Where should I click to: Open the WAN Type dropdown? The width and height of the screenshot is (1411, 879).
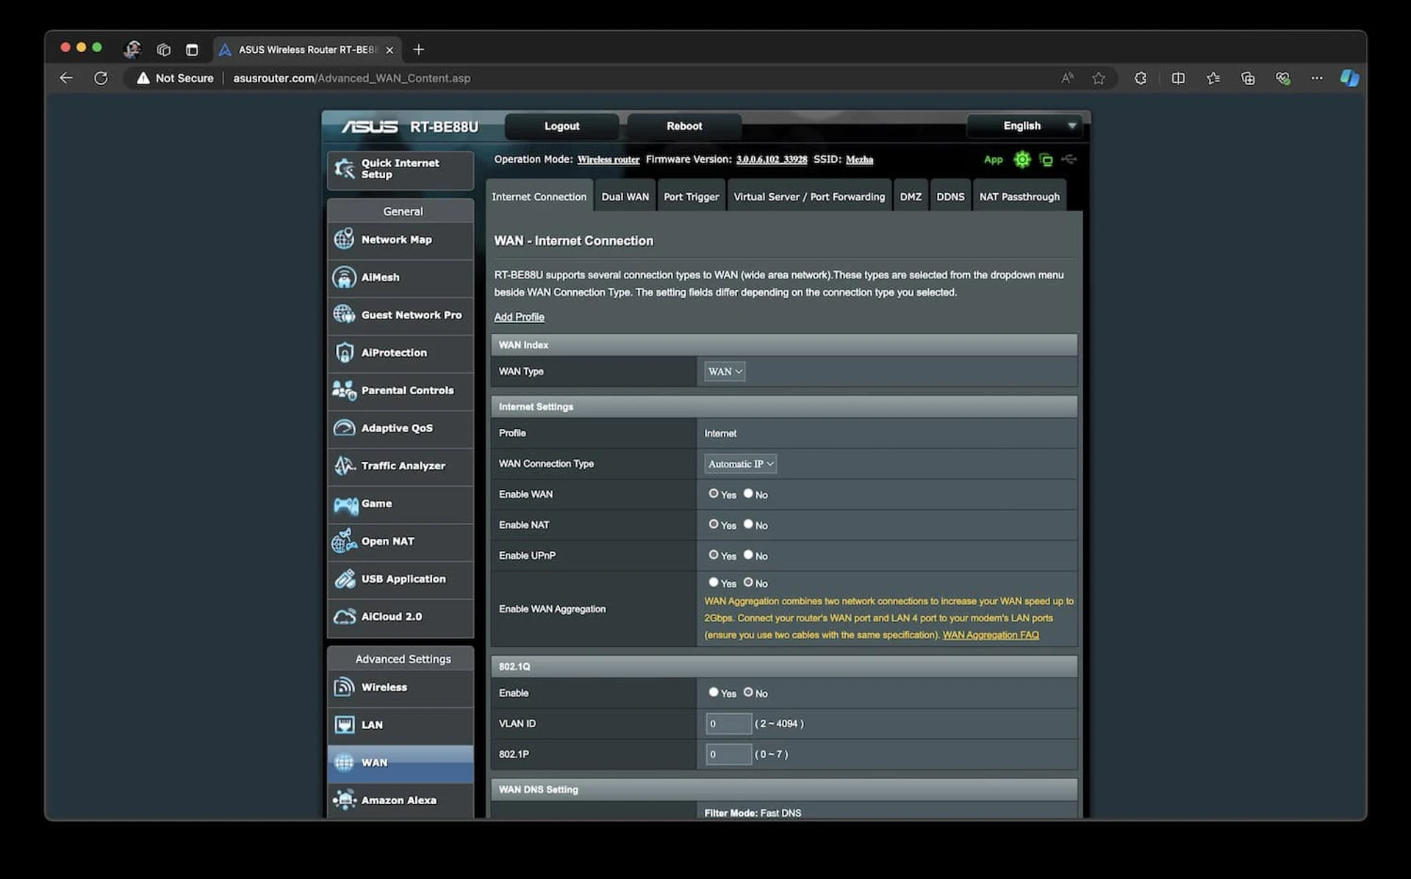tap(725, 372)
